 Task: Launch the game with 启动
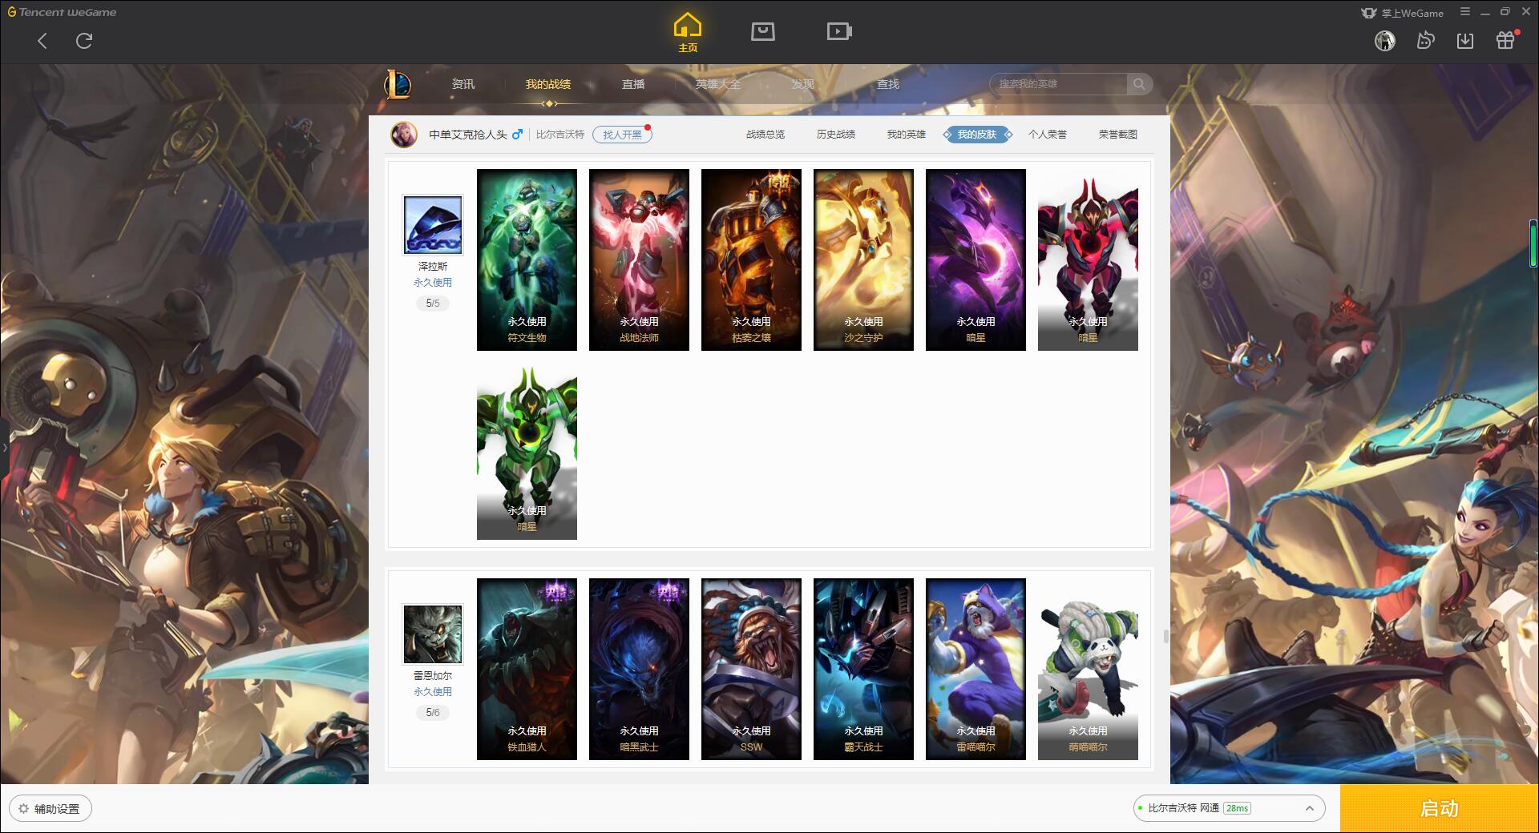click(1439, 808)
